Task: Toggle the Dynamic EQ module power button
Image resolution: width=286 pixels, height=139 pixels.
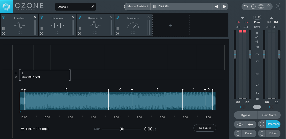Action: click(x=79, y=17)
